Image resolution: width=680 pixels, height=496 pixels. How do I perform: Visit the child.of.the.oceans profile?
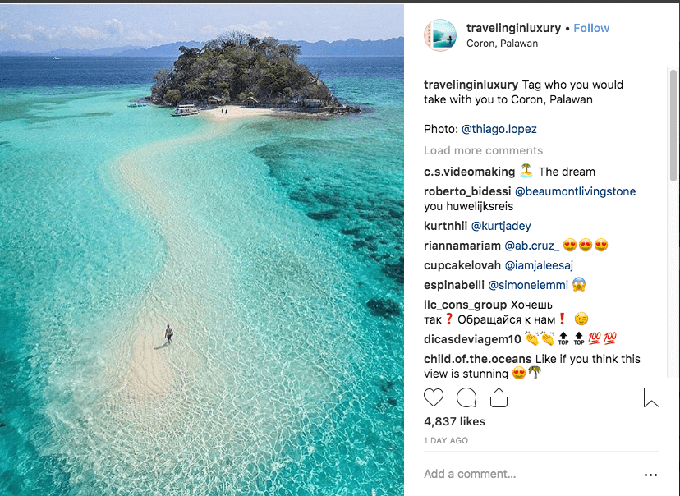(x=476, y=359)
